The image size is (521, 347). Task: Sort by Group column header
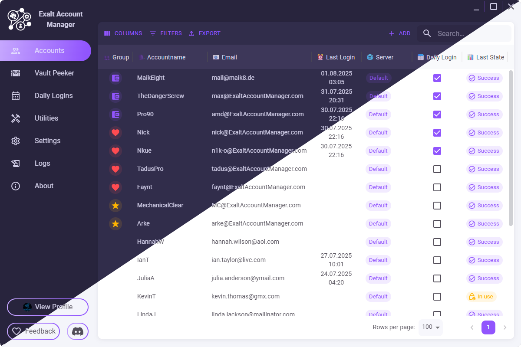point(117,57)
